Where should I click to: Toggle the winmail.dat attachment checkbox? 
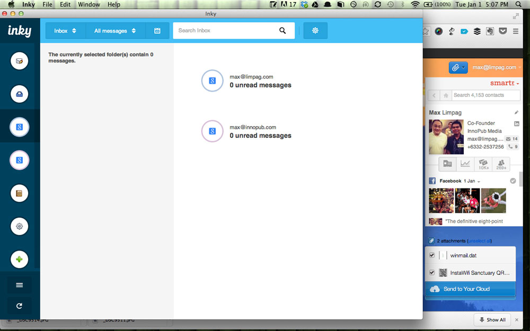click(432, 255)
